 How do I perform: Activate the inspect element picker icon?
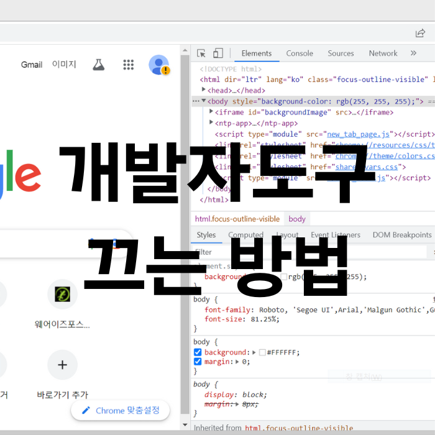(201, 53)
